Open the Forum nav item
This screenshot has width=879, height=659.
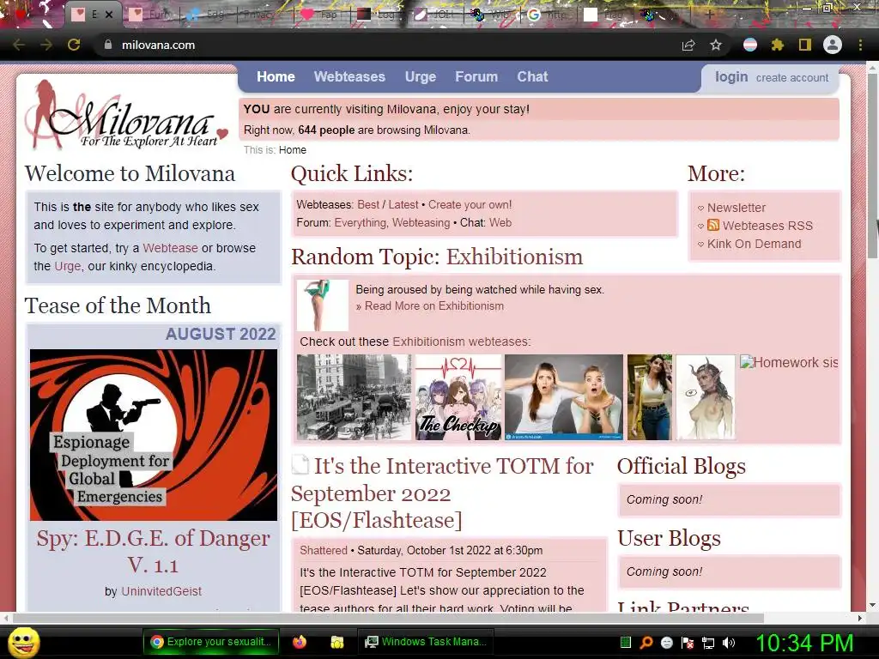coord(476,76)
